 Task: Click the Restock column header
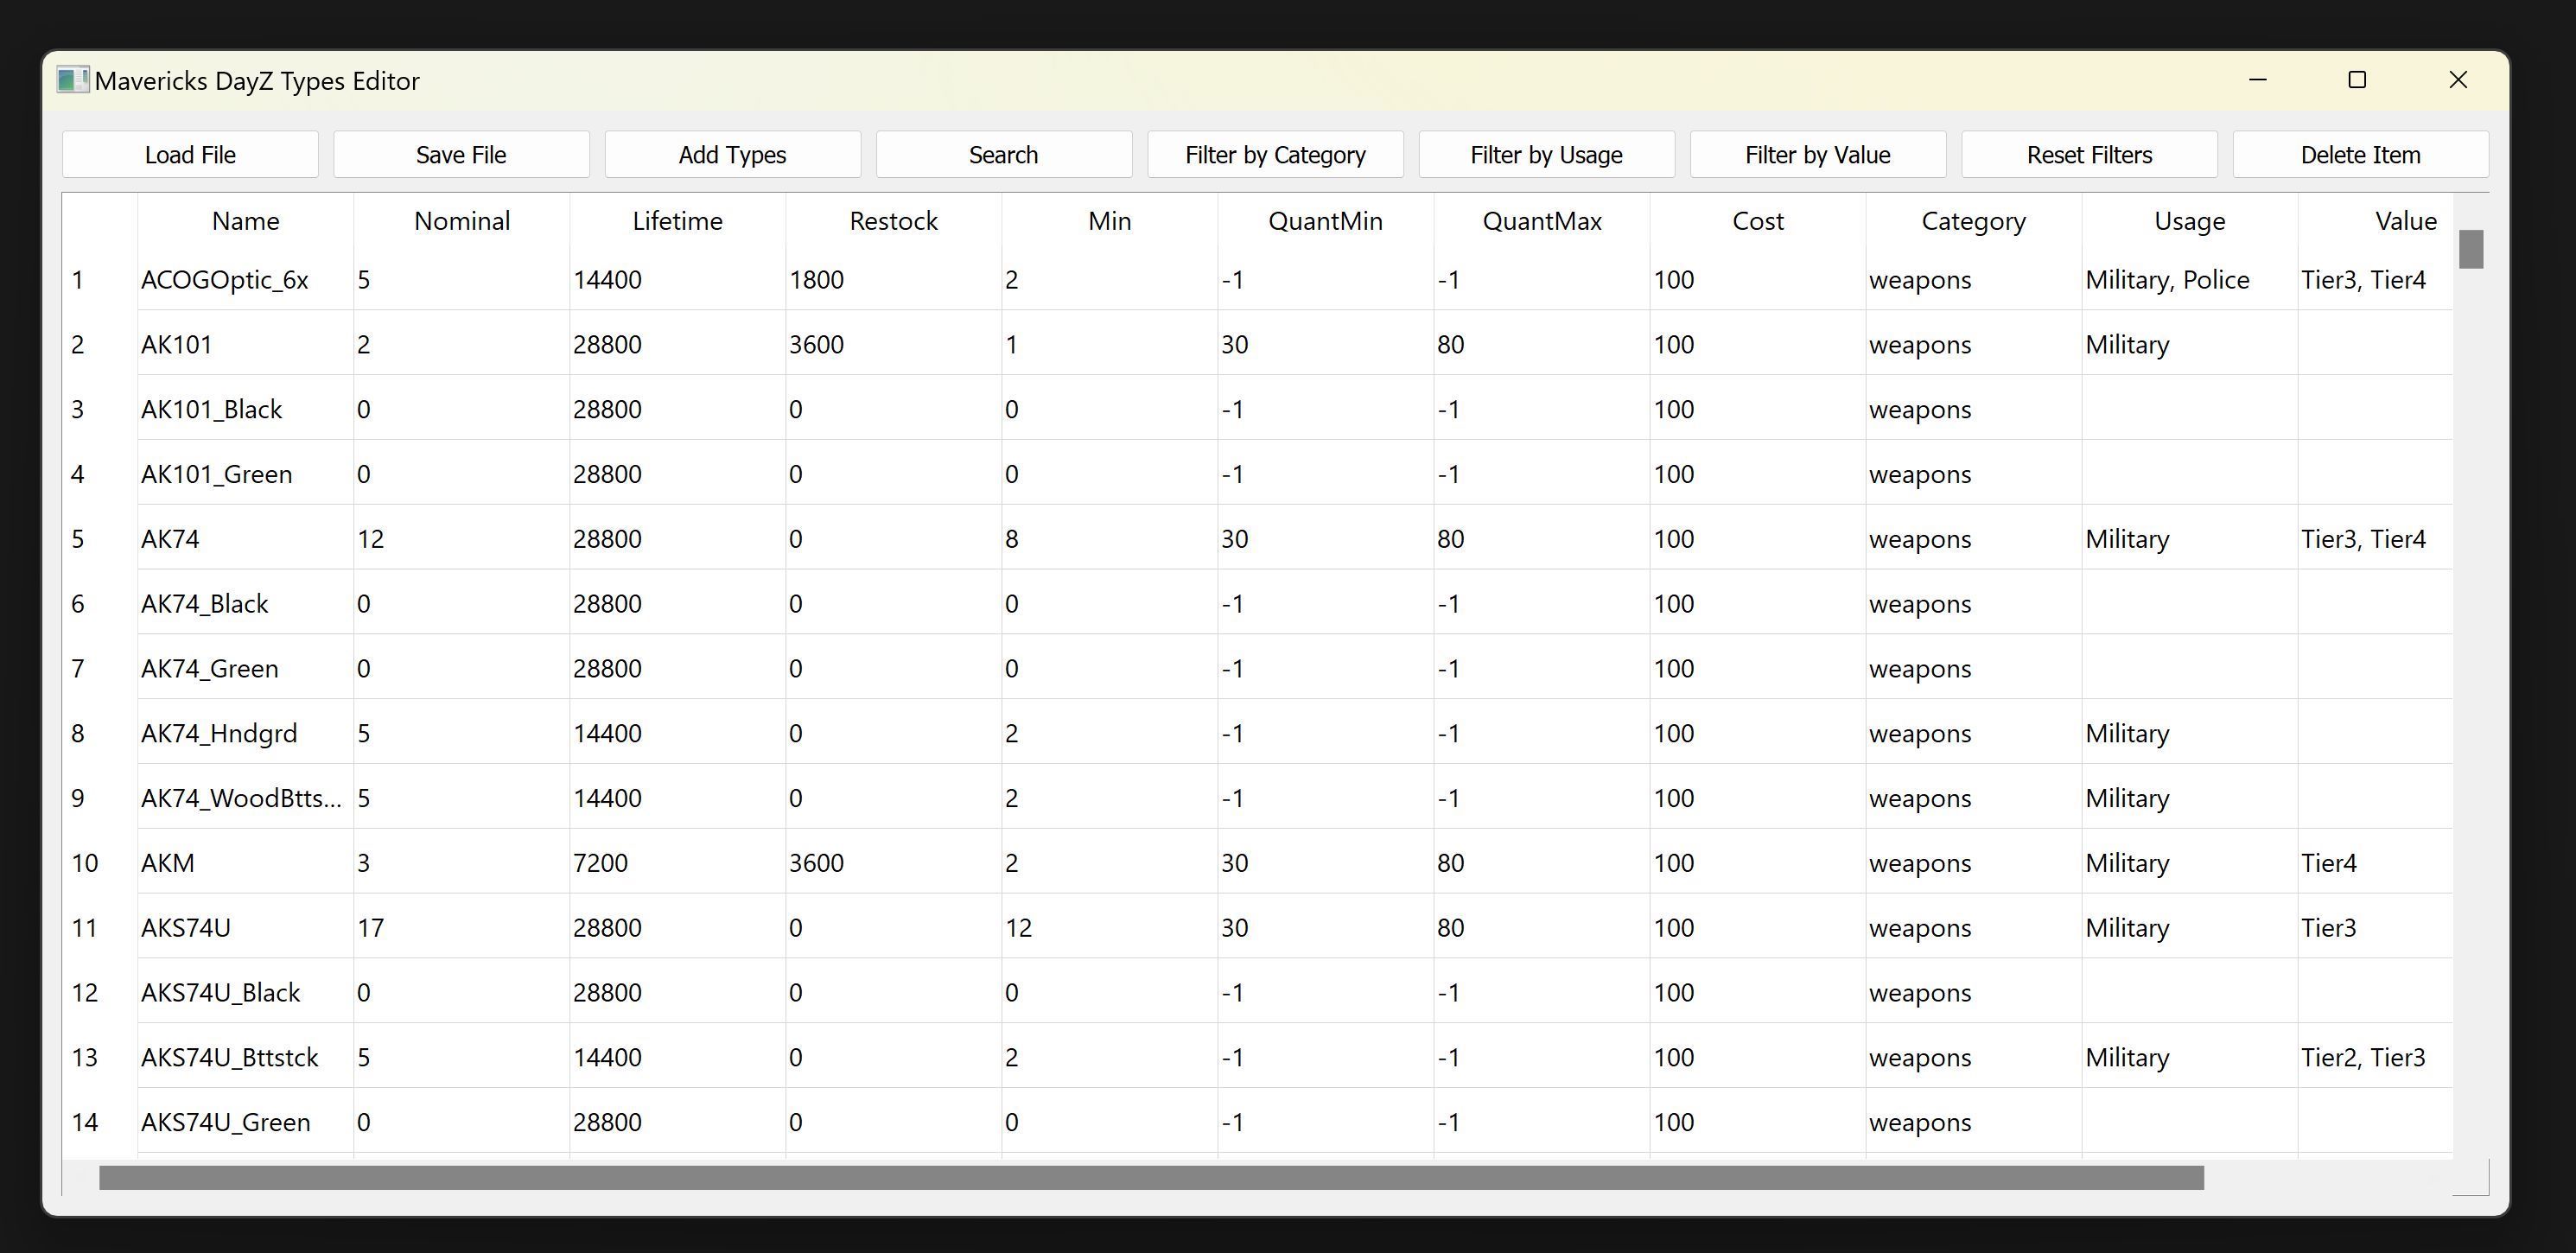(894, 221)
